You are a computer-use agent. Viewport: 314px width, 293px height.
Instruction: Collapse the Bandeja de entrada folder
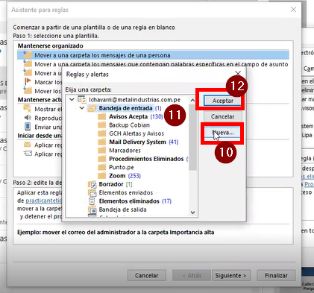(82, 108)
